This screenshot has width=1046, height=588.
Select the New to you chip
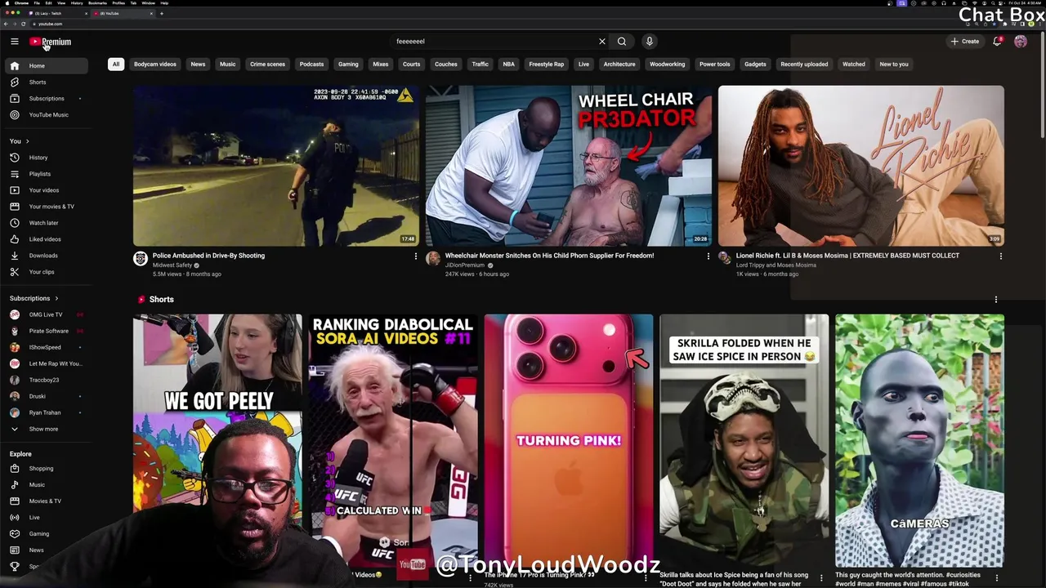(x=894, y=64)
